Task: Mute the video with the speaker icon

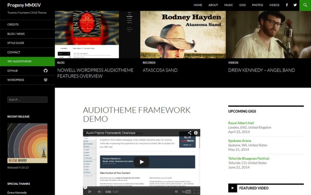Action: 100,192
